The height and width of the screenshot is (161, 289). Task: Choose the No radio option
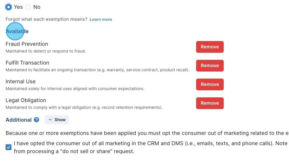coord(28,7)
